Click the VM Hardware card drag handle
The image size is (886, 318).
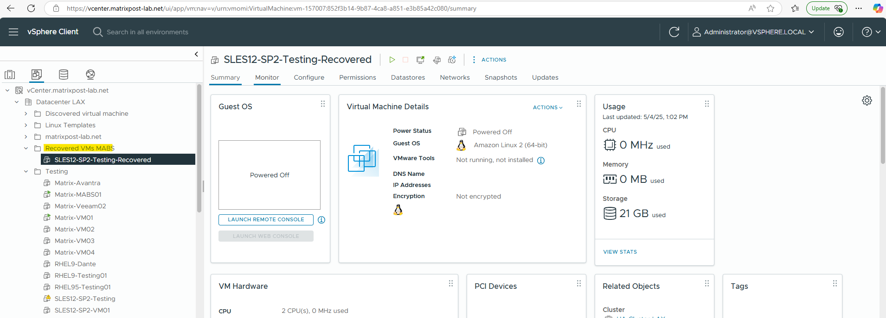pos(451,284)
